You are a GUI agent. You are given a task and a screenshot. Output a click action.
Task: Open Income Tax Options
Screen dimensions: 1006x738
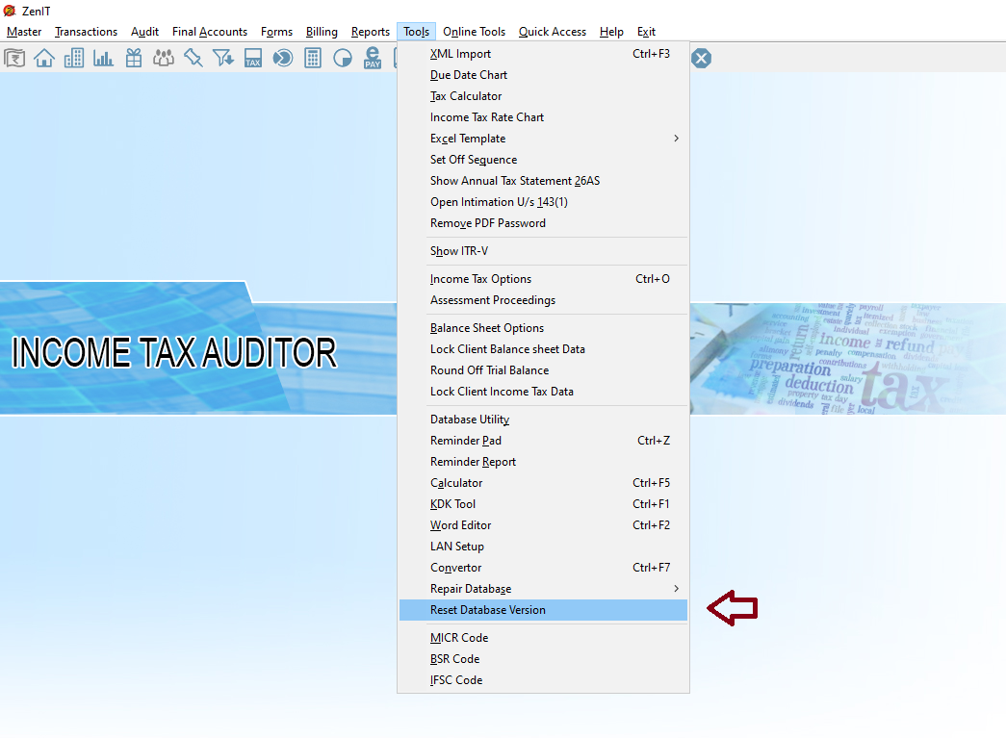tap(543, 279)
